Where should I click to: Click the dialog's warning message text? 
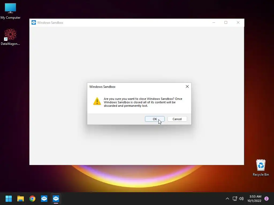click(143, 102)
